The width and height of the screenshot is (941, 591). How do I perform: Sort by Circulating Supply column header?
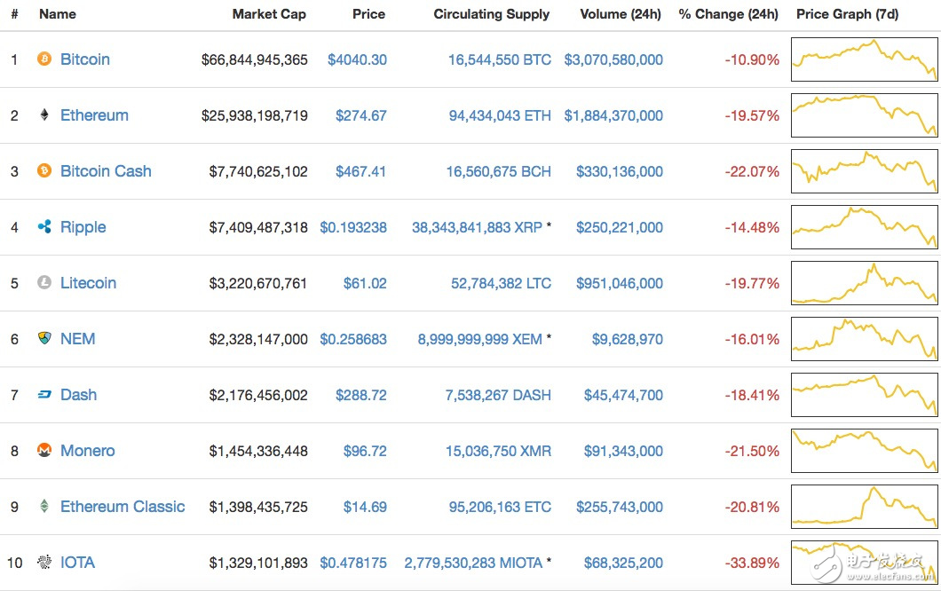(x=491, y=14)
